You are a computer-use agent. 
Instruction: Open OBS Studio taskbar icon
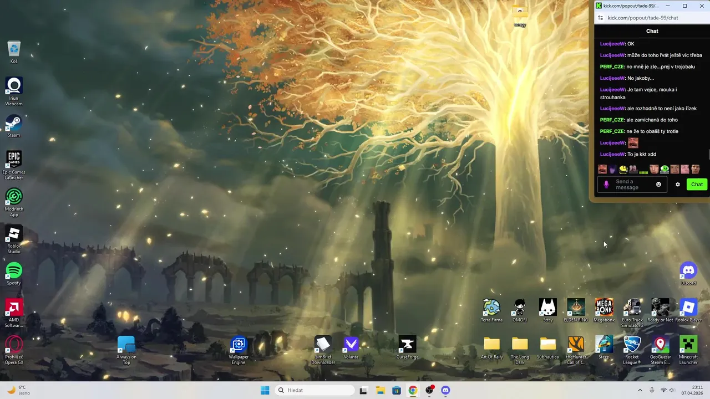(429, 390)
